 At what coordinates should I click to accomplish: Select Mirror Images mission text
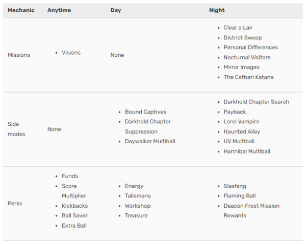(241, 67)
